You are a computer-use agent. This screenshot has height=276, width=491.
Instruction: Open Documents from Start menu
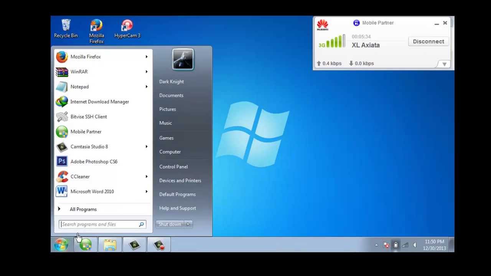coord(171,95)
